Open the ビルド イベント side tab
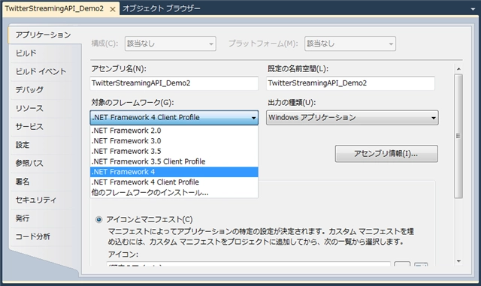The height and width of the screenshot is (286, 481). (x=41, y=72)
